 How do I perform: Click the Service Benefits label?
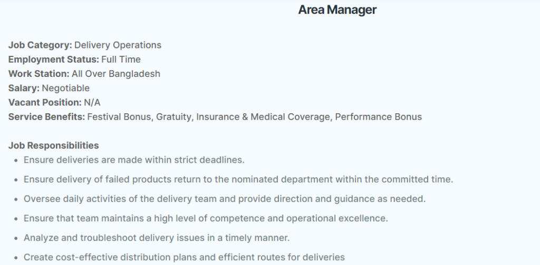click(46, 117)
